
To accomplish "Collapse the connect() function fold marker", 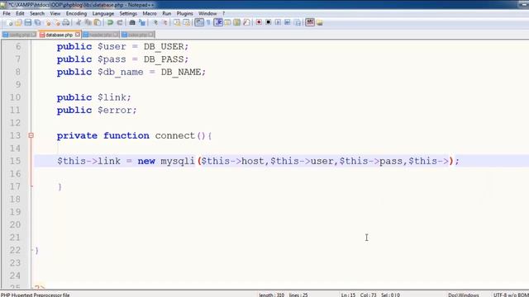I will click(x=31, y=135).
